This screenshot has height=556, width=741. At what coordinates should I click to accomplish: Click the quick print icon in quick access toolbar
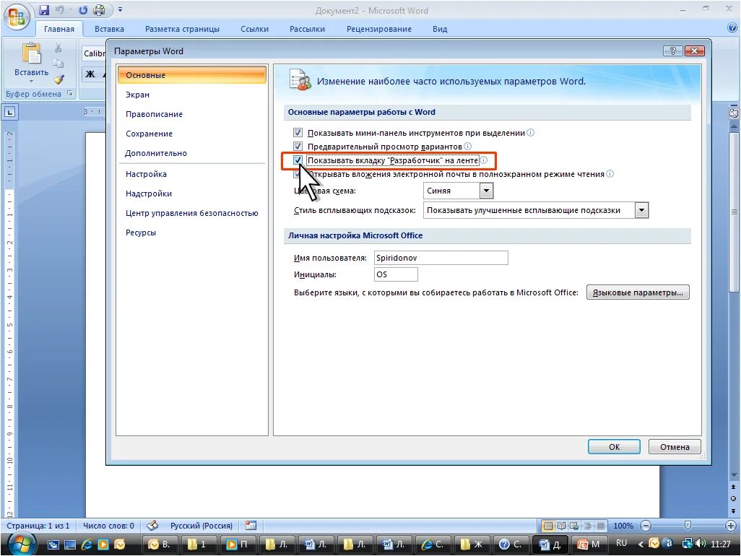(x=99, y=10)
